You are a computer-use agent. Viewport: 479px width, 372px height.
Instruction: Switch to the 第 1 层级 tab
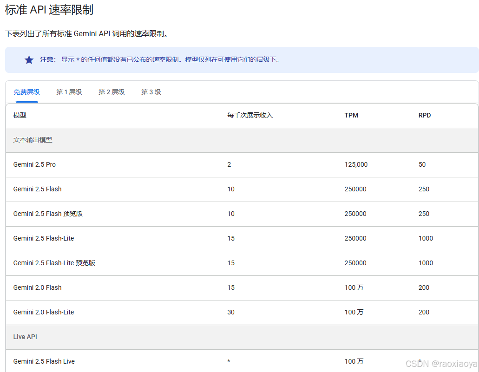tap(69, 92)
